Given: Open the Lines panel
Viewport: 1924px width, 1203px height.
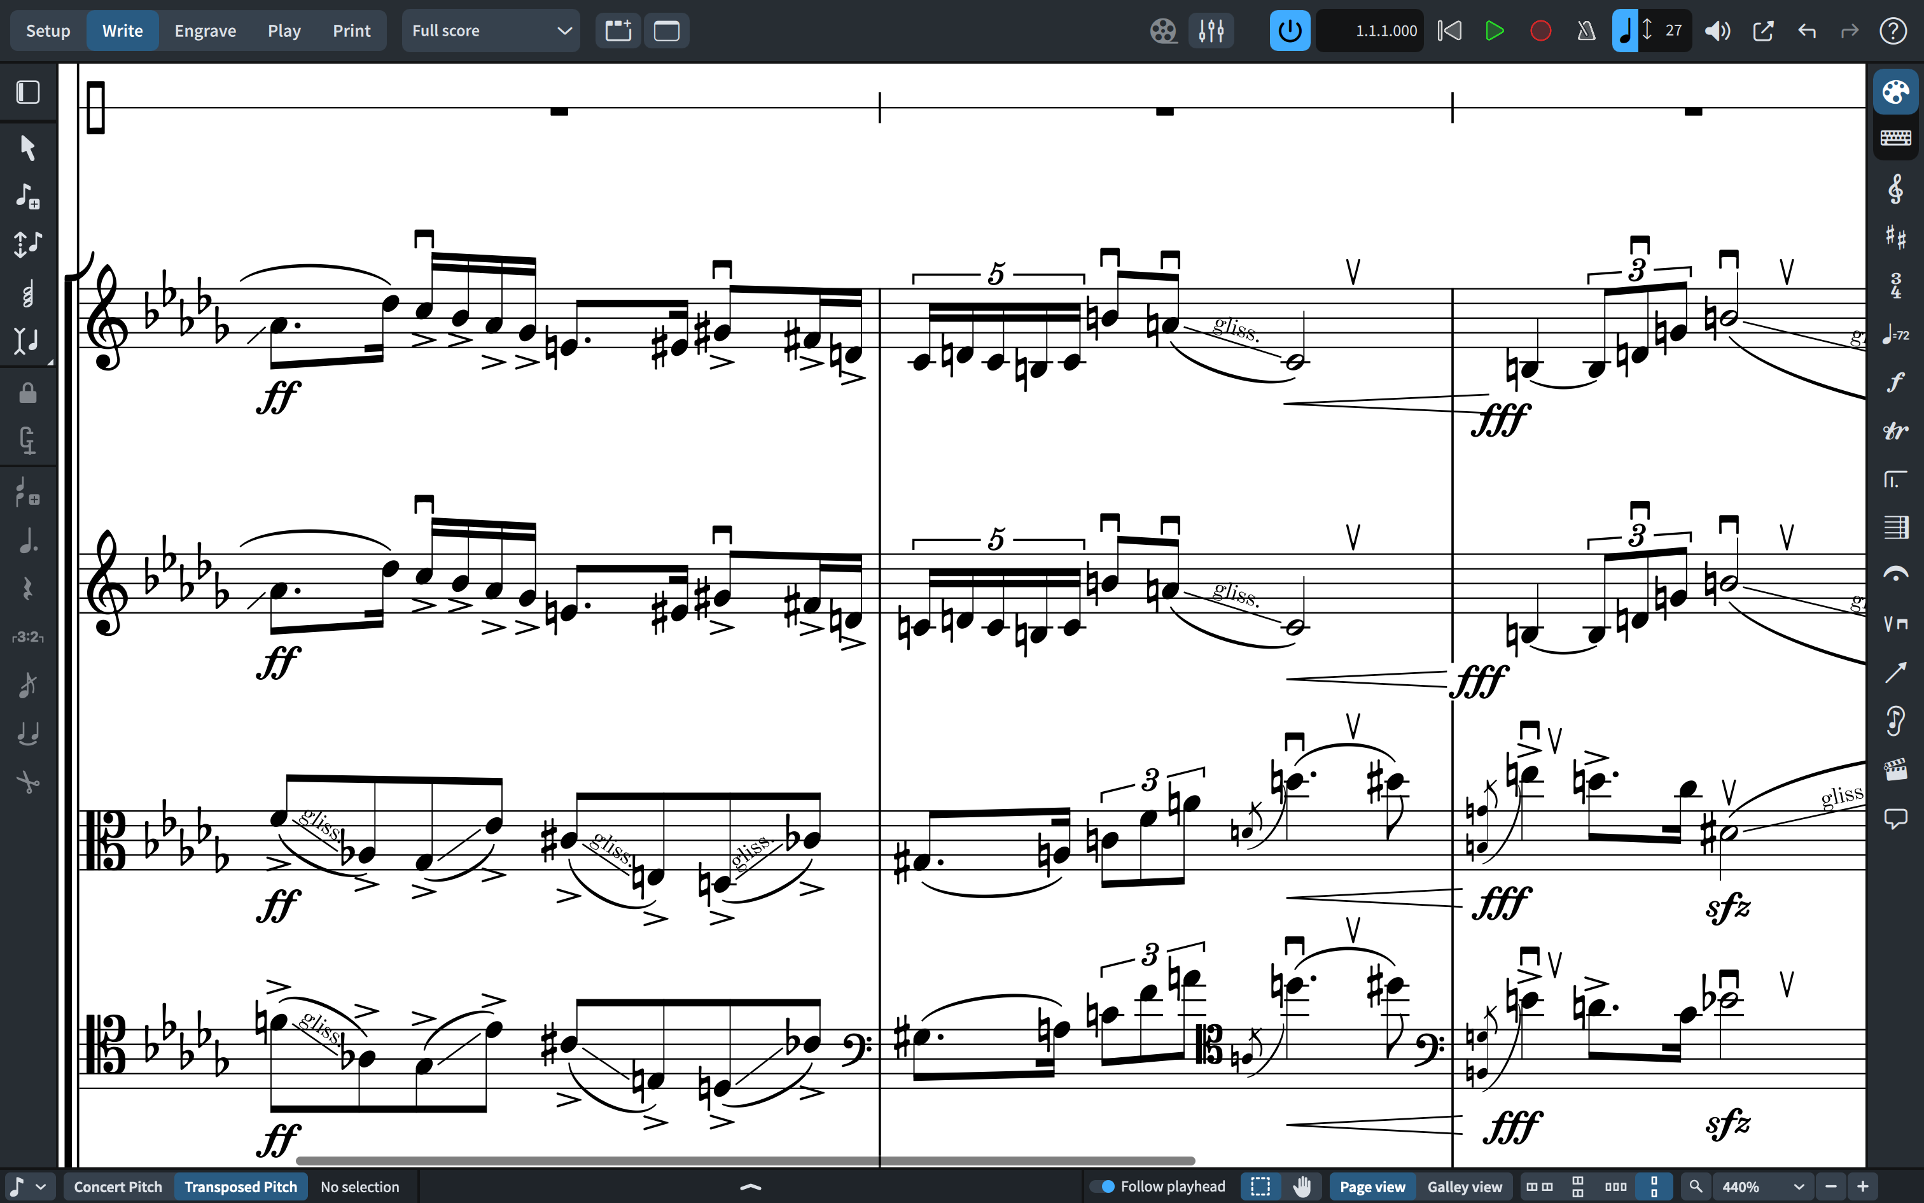Looking at the screenshot, I should tap(1895, 672).
